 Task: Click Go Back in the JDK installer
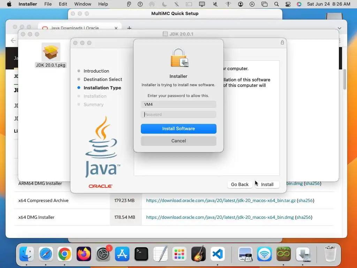pos(240,184)
